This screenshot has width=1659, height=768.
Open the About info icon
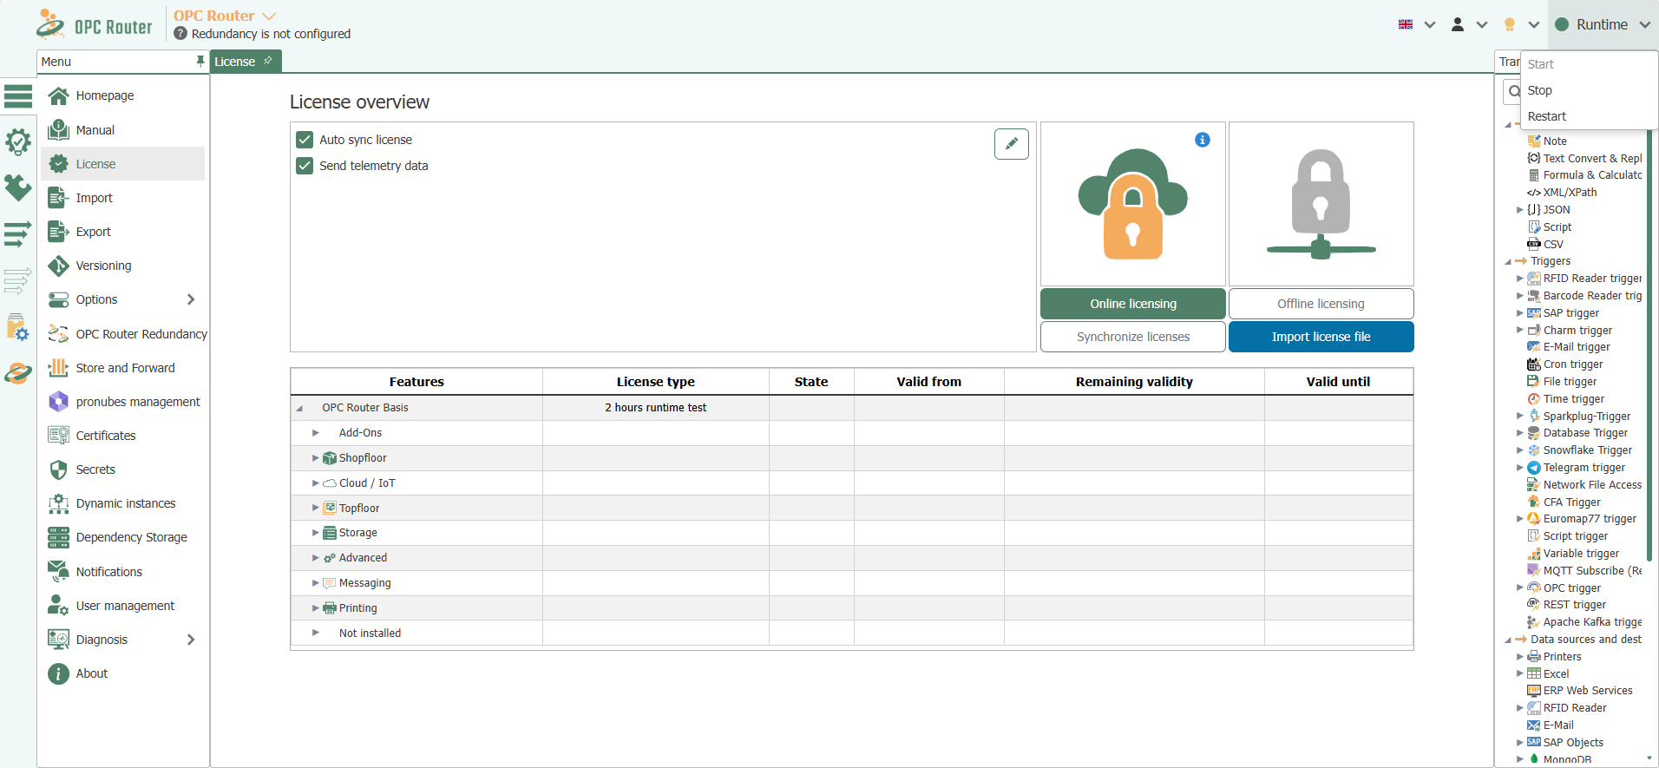[58, 673]
